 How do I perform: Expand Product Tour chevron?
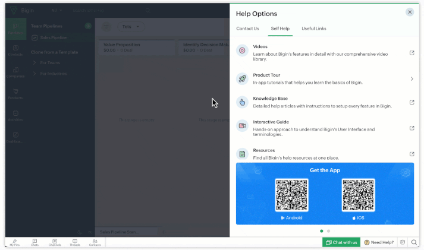point(412,79)
